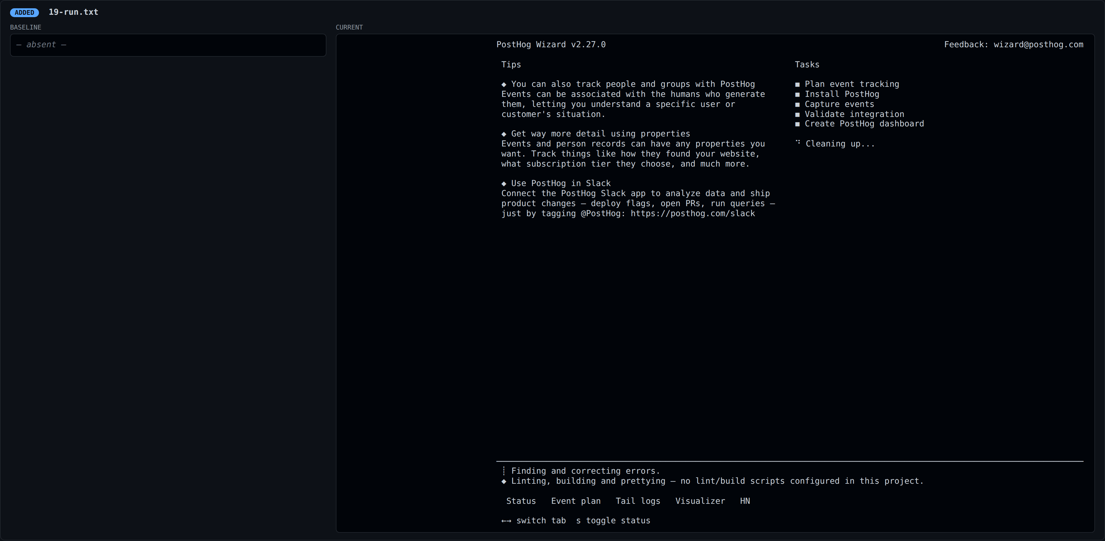This screenshot has width=1105, height=541.
Task: Click the Cleaning up... status text
Action: pyautogui.click(x=840, y=144)
